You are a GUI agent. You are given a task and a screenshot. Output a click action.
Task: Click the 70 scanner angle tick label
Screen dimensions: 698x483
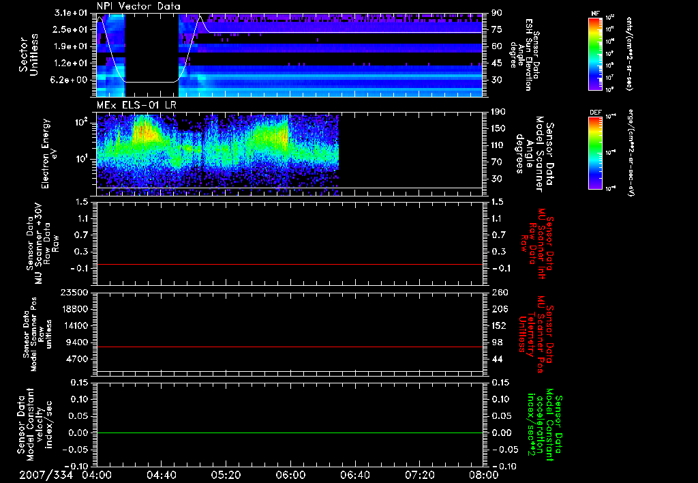click(x=497, y=162)
